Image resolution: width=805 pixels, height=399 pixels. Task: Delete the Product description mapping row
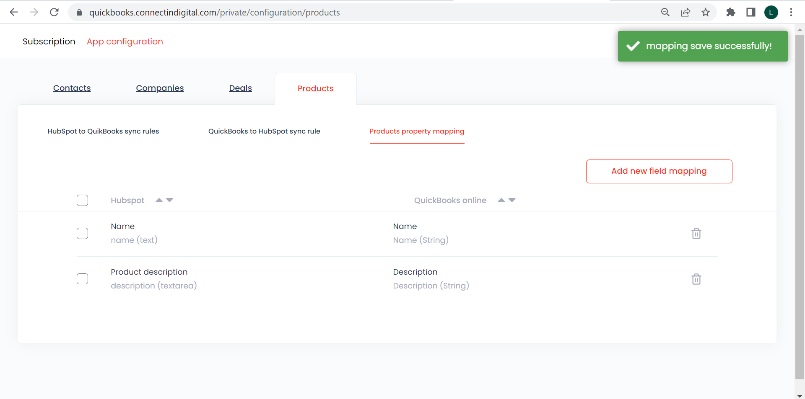696,279
